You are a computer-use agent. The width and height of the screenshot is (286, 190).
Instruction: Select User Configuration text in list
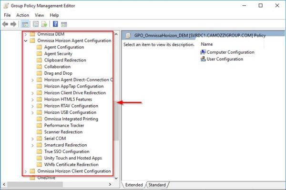(225, 59)
